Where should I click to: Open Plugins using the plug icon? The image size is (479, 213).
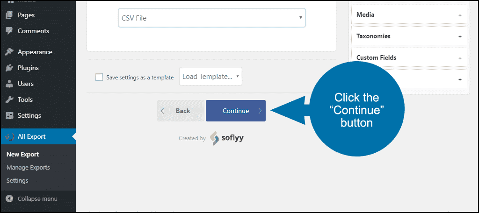point(9,68)
